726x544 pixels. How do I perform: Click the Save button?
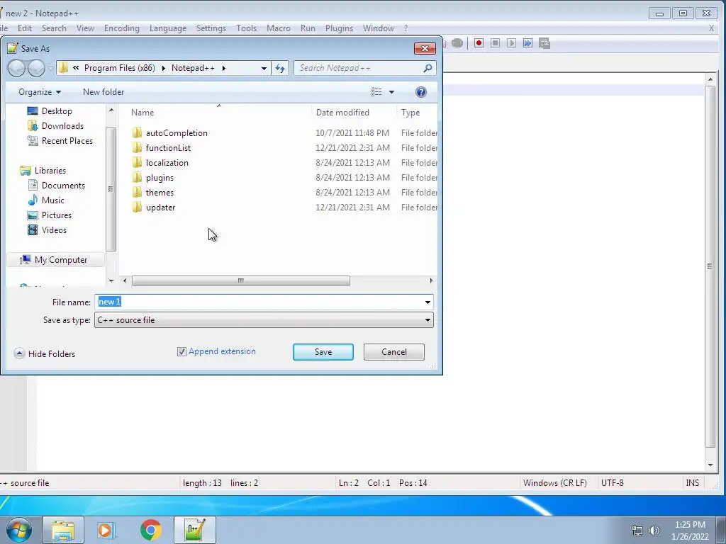click(x=323, y=352)
